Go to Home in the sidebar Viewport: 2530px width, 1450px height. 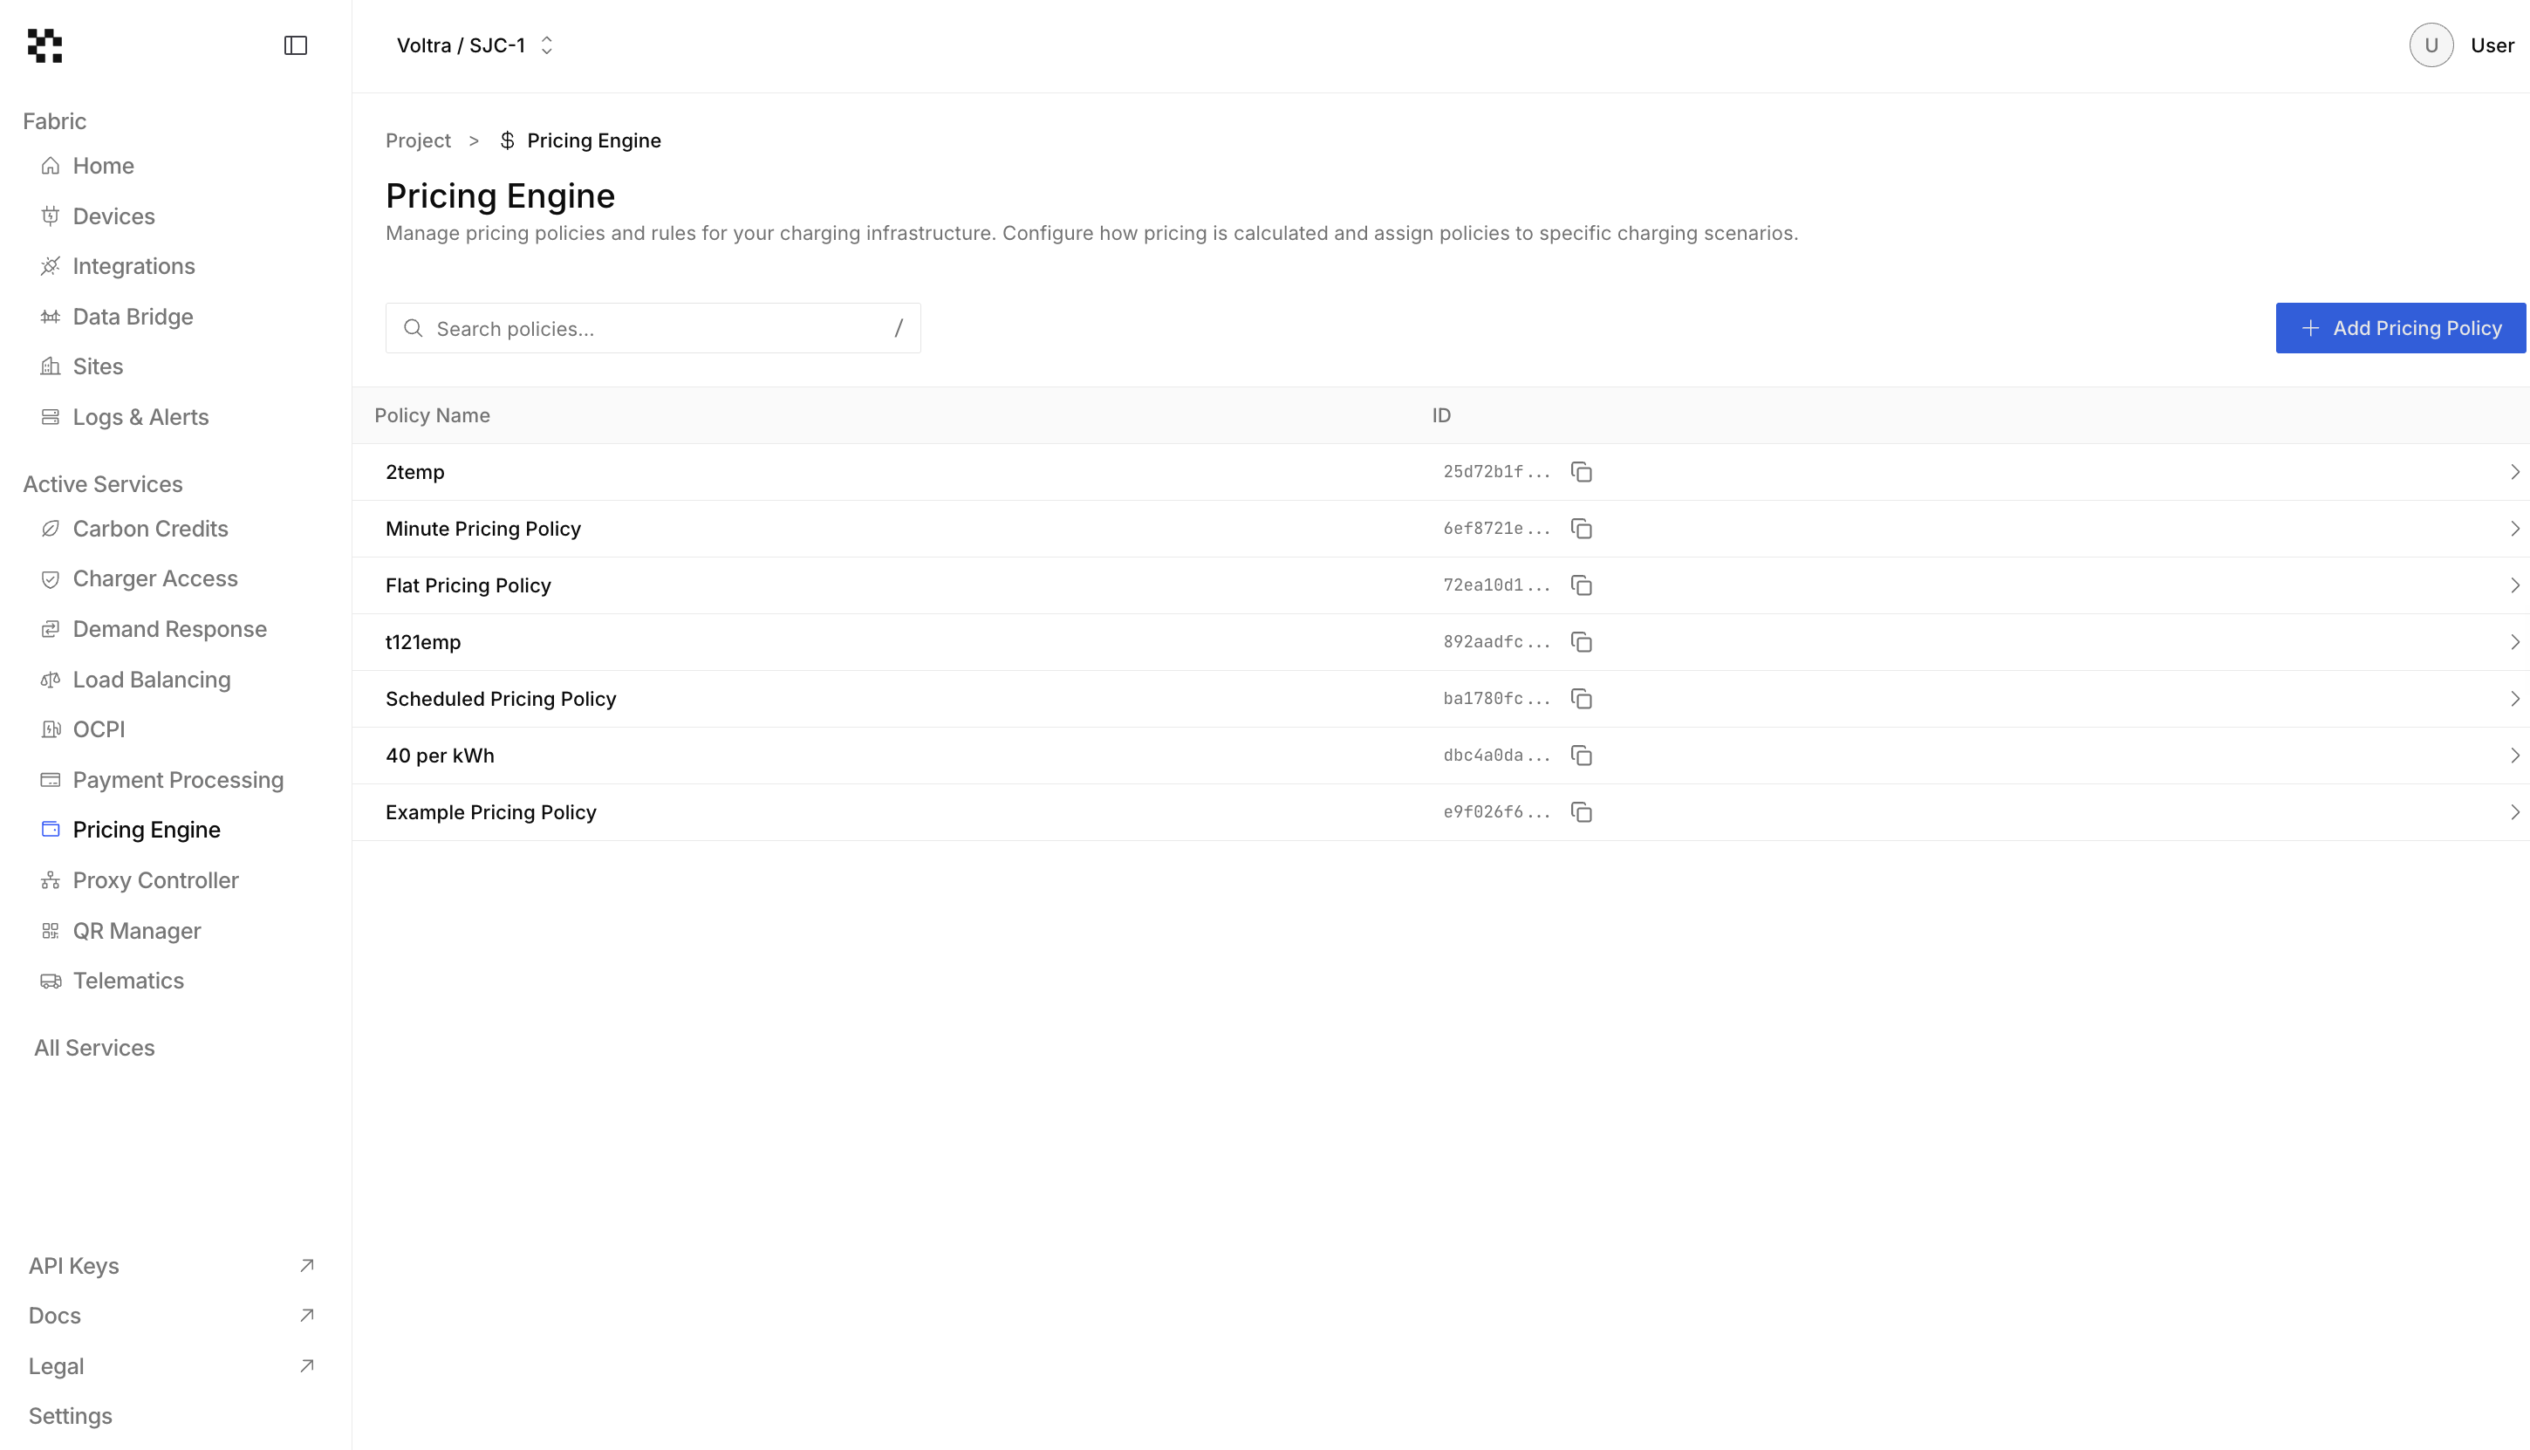click(x=87, y=167)
